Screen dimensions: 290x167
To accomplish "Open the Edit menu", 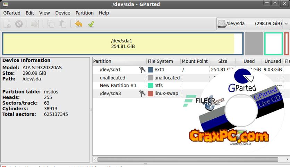I will click(29, 13).
